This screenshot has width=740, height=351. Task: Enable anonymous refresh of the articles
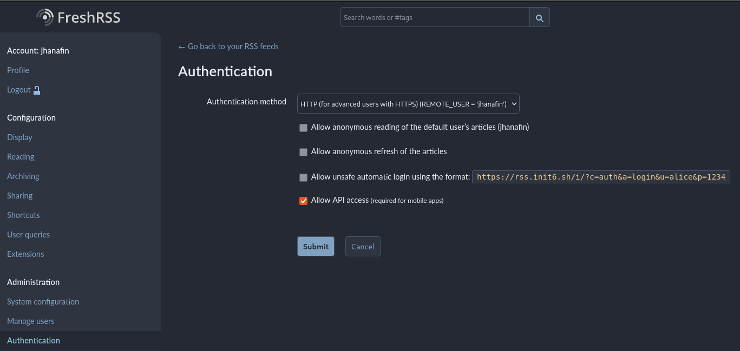coord(303,152)
